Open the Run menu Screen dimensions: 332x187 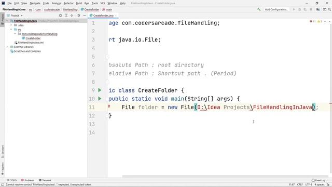pyautogui.click(x=87, y=3)
